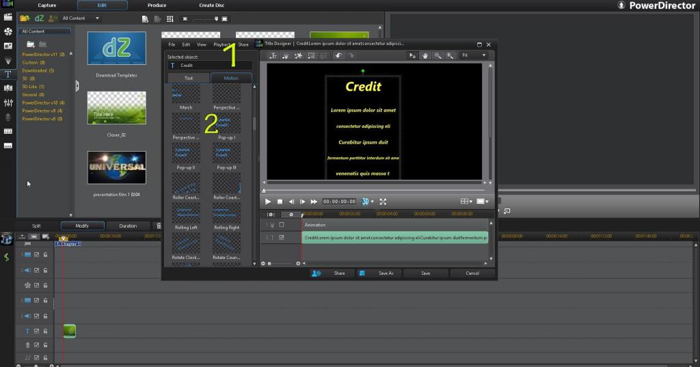Delete selected clip with trash icon
Screen dimensions: 700x367
pos(159,226)
